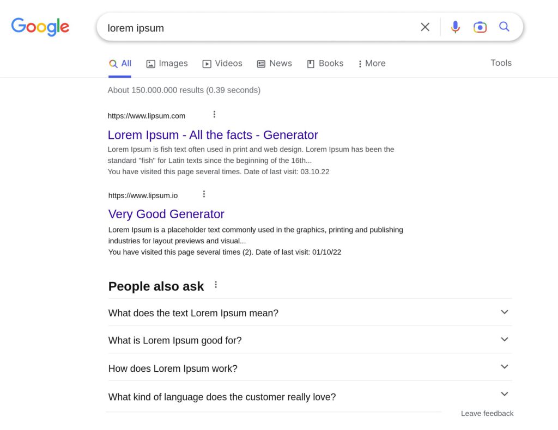Switch to the Images tab
558x430 pixels.
[167, 64]
